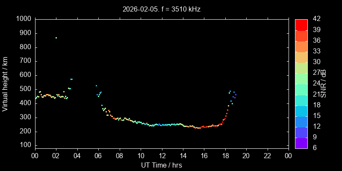Image resolution: width=342 pixels, height=171 pixels.
Task: Click the 500 km height tick label
Action: pos(25,89)
